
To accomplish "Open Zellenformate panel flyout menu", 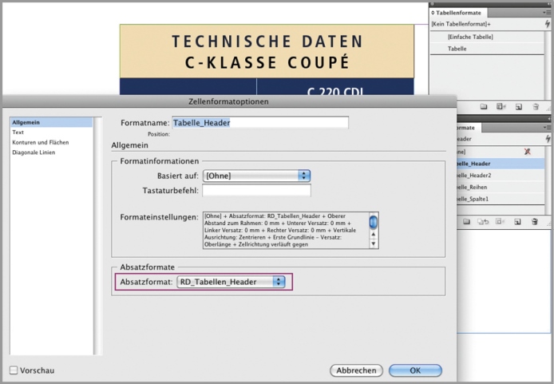I will 547,127.
